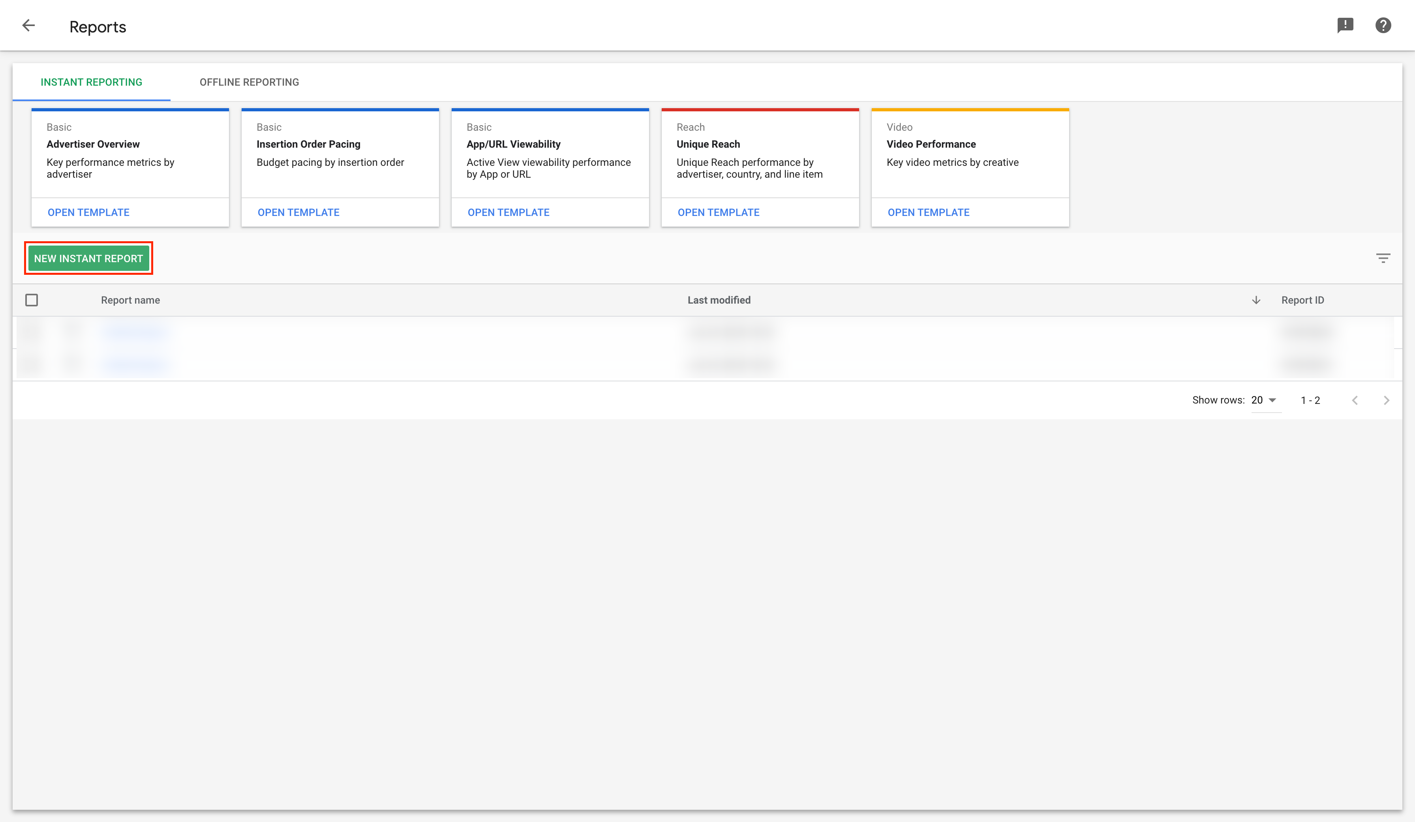Switch to Offline Reporting tab

coord(249,82)
